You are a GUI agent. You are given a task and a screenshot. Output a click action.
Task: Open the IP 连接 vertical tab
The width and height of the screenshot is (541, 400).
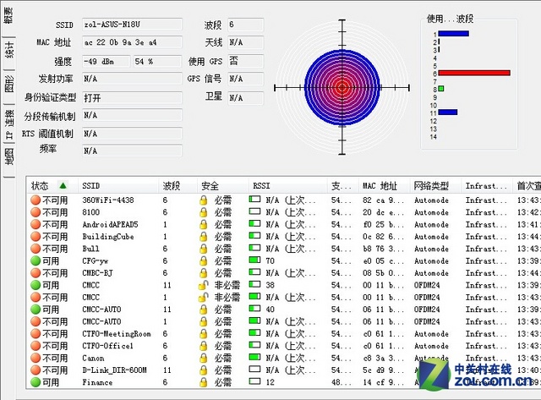point(8,123)
